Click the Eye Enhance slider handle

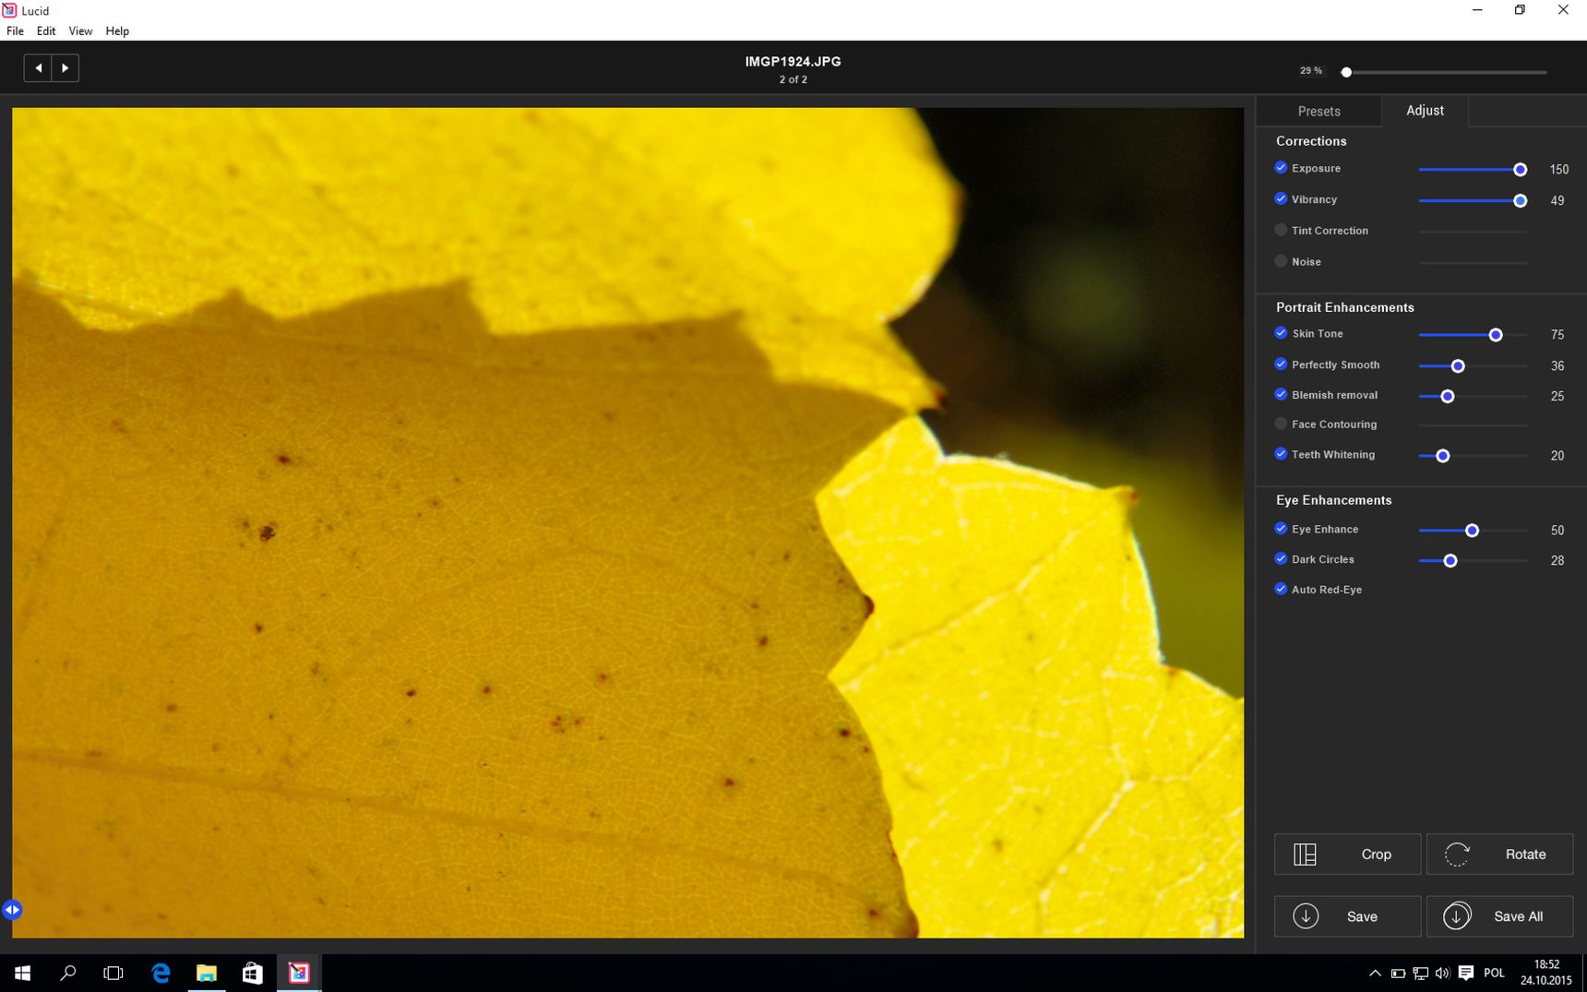click(x=1473, y=531)
